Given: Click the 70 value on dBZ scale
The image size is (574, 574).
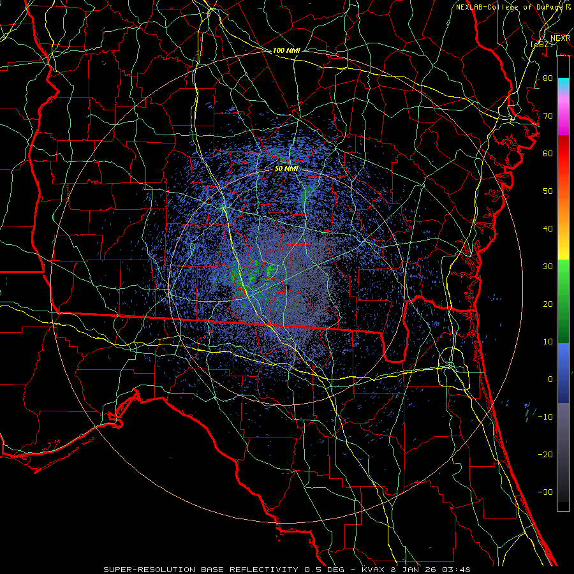Looking at the screenshot, I should pyautogui.click(x=548, y=116).
